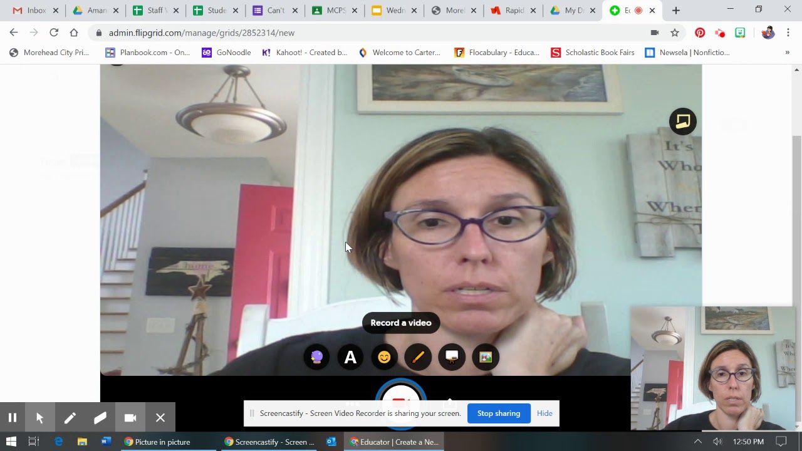The height and width of the screenshot is (451, 802).
Task: Click Stop sharing button
Action: (x=499, y=413)
